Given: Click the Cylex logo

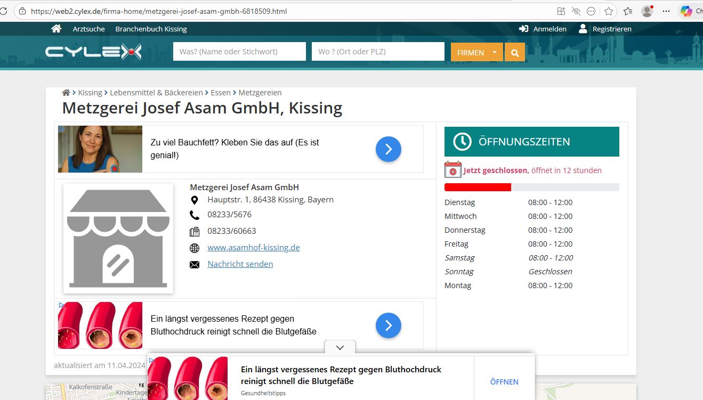Looking at the screenshot, I should tap(93, 52).
